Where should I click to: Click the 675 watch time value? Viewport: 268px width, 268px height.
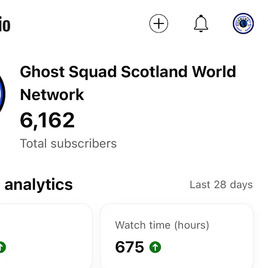129,247
